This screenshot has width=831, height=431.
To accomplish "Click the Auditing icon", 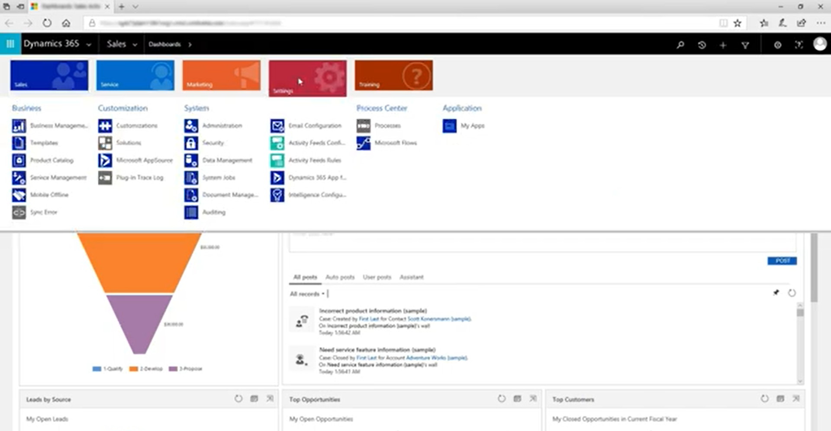I will click(191, 212).
